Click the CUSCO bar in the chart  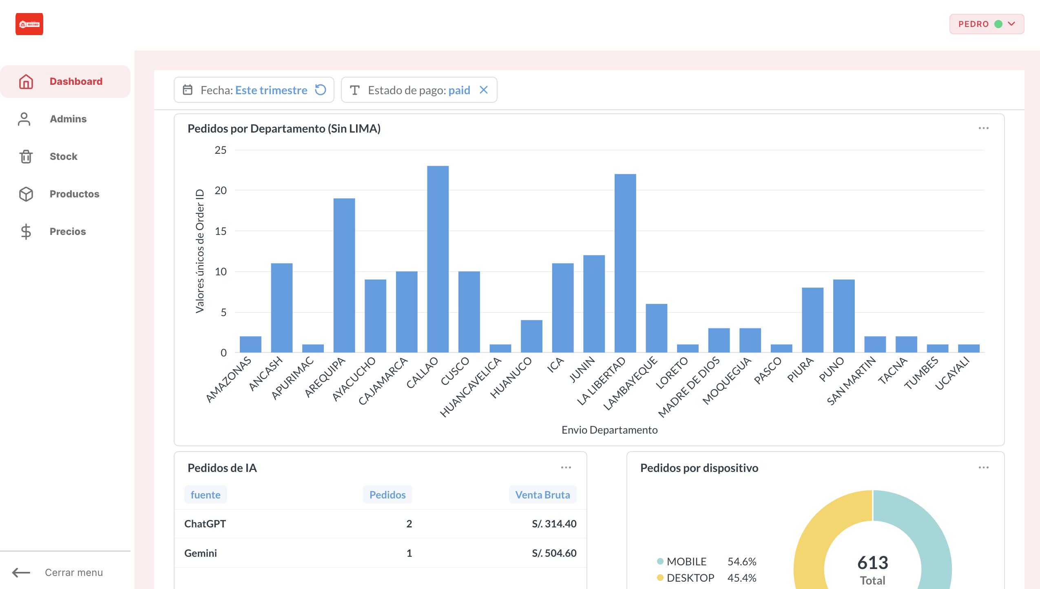[x=469, y=312]
